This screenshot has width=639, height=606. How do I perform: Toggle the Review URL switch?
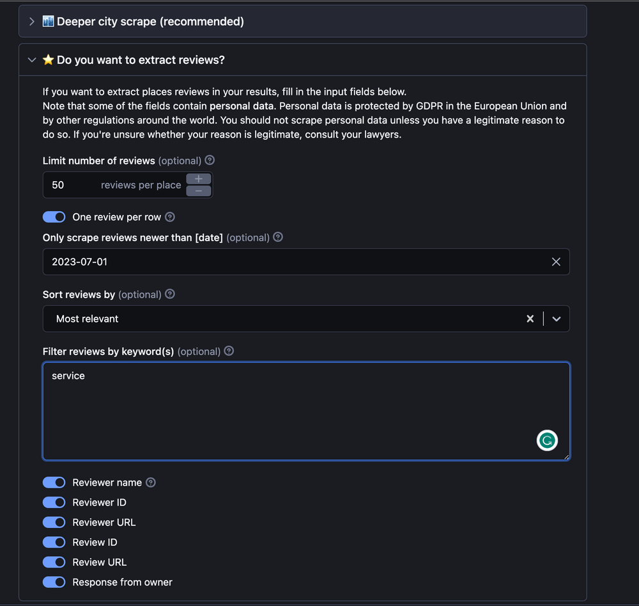point(54,562)
